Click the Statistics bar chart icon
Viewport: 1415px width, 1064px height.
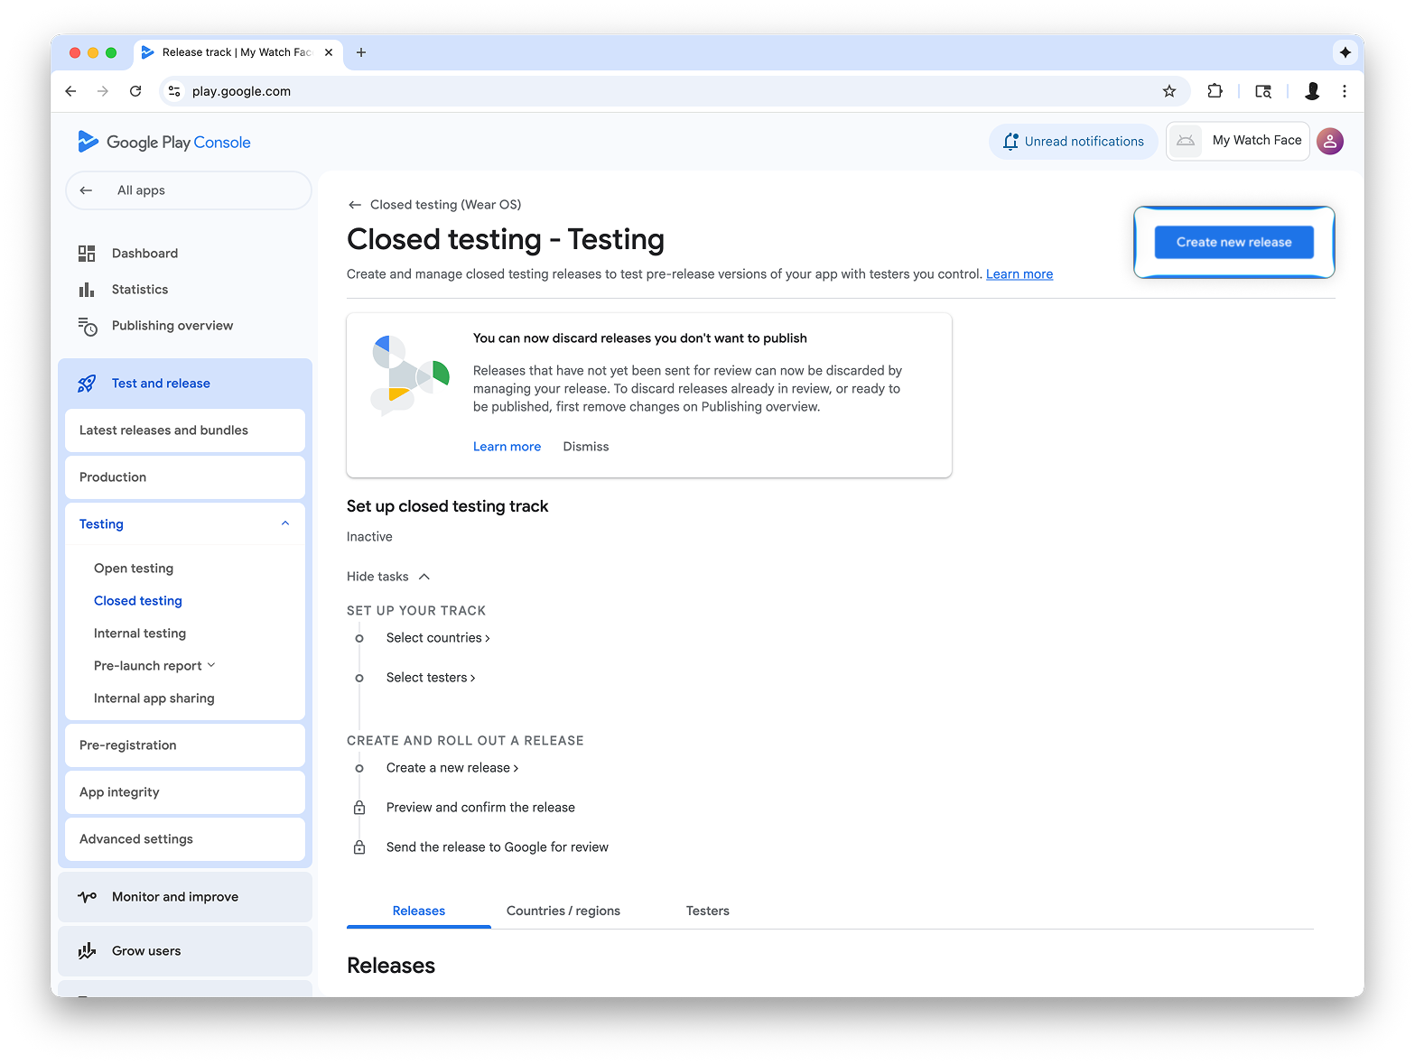87,290
